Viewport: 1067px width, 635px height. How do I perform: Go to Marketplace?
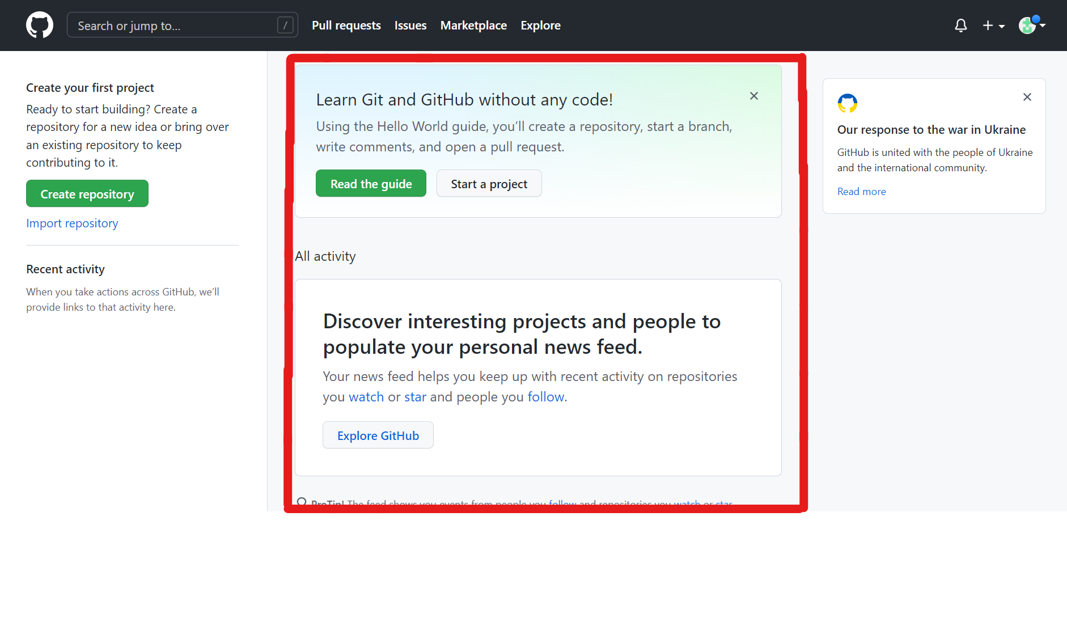coord(473,26)
